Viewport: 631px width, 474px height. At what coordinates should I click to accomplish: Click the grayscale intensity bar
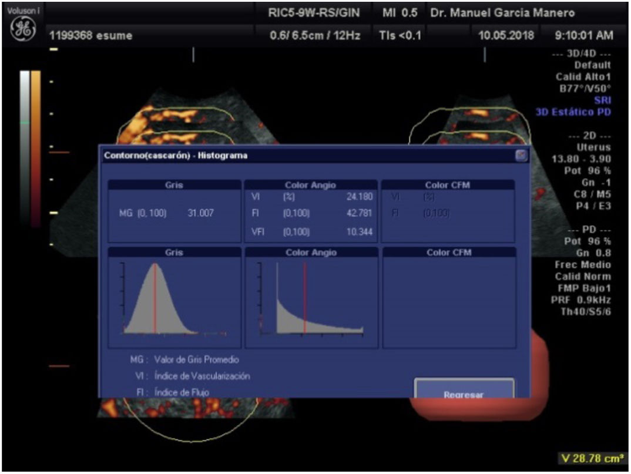pos(24,147)
